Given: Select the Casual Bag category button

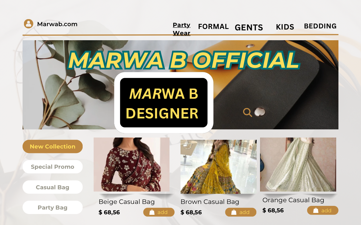Looking at the screenshot, I should 52,187.
